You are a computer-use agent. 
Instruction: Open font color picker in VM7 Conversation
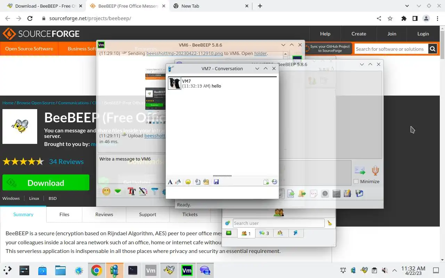(178, 182)
